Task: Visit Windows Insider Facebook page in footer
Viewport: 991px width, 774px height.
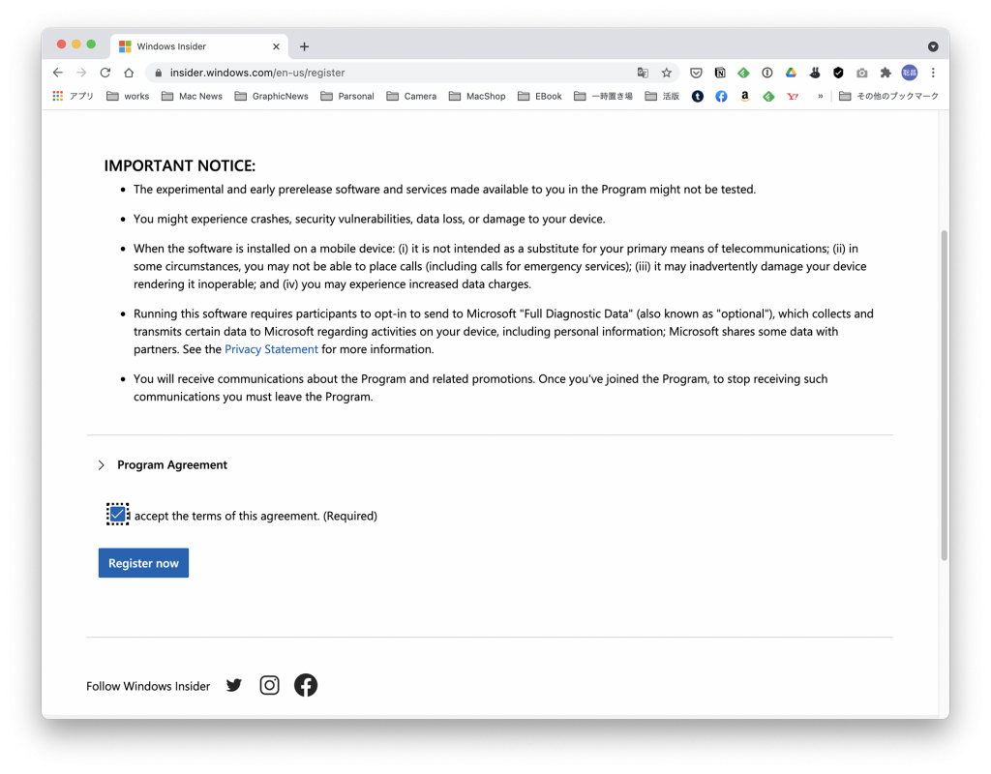Action: click(305, 685)
